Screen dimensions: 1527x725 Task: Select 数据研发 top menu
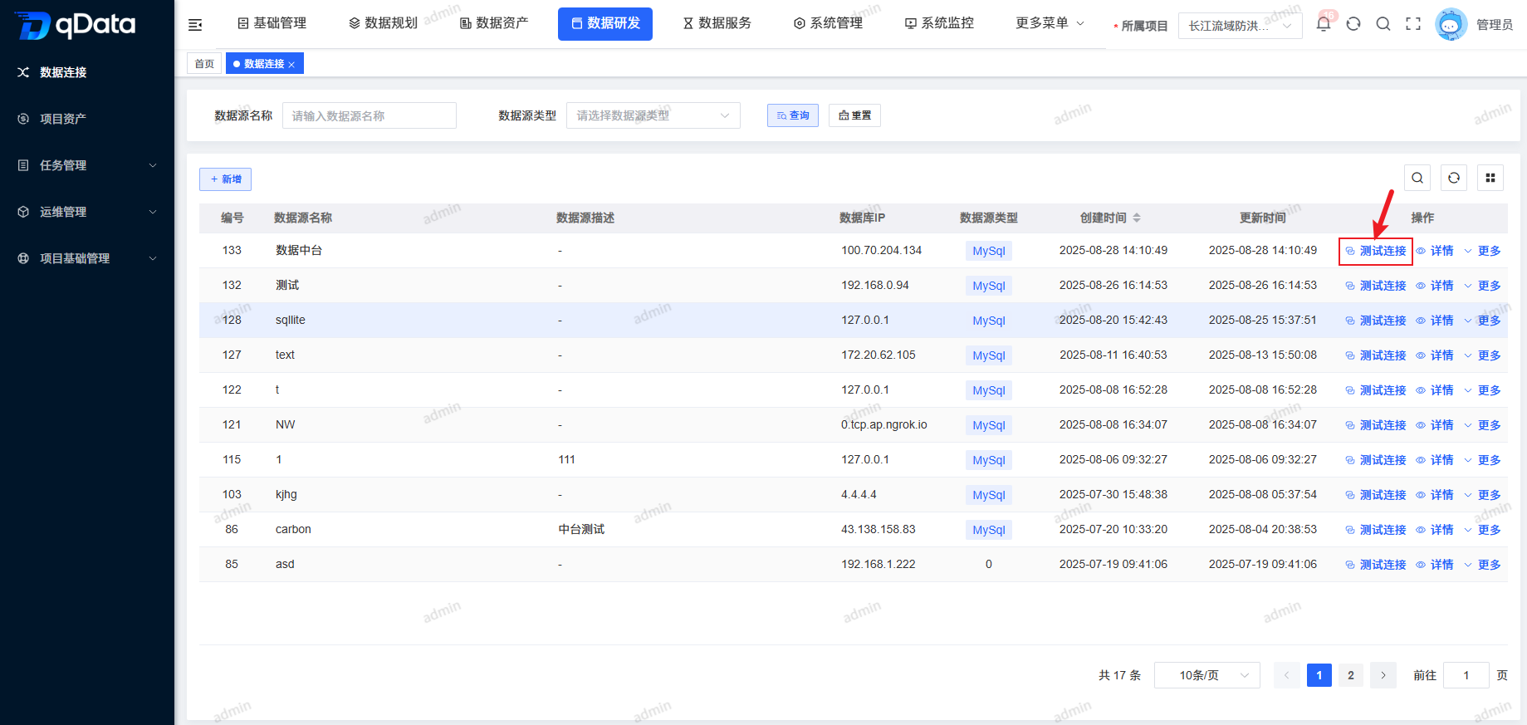click(x=605, y=23)
